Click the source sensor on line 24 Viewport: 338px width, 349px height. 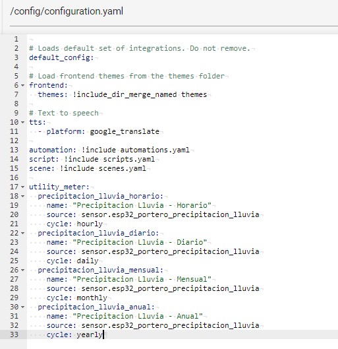pyautogui.click(x=170, y=251)
